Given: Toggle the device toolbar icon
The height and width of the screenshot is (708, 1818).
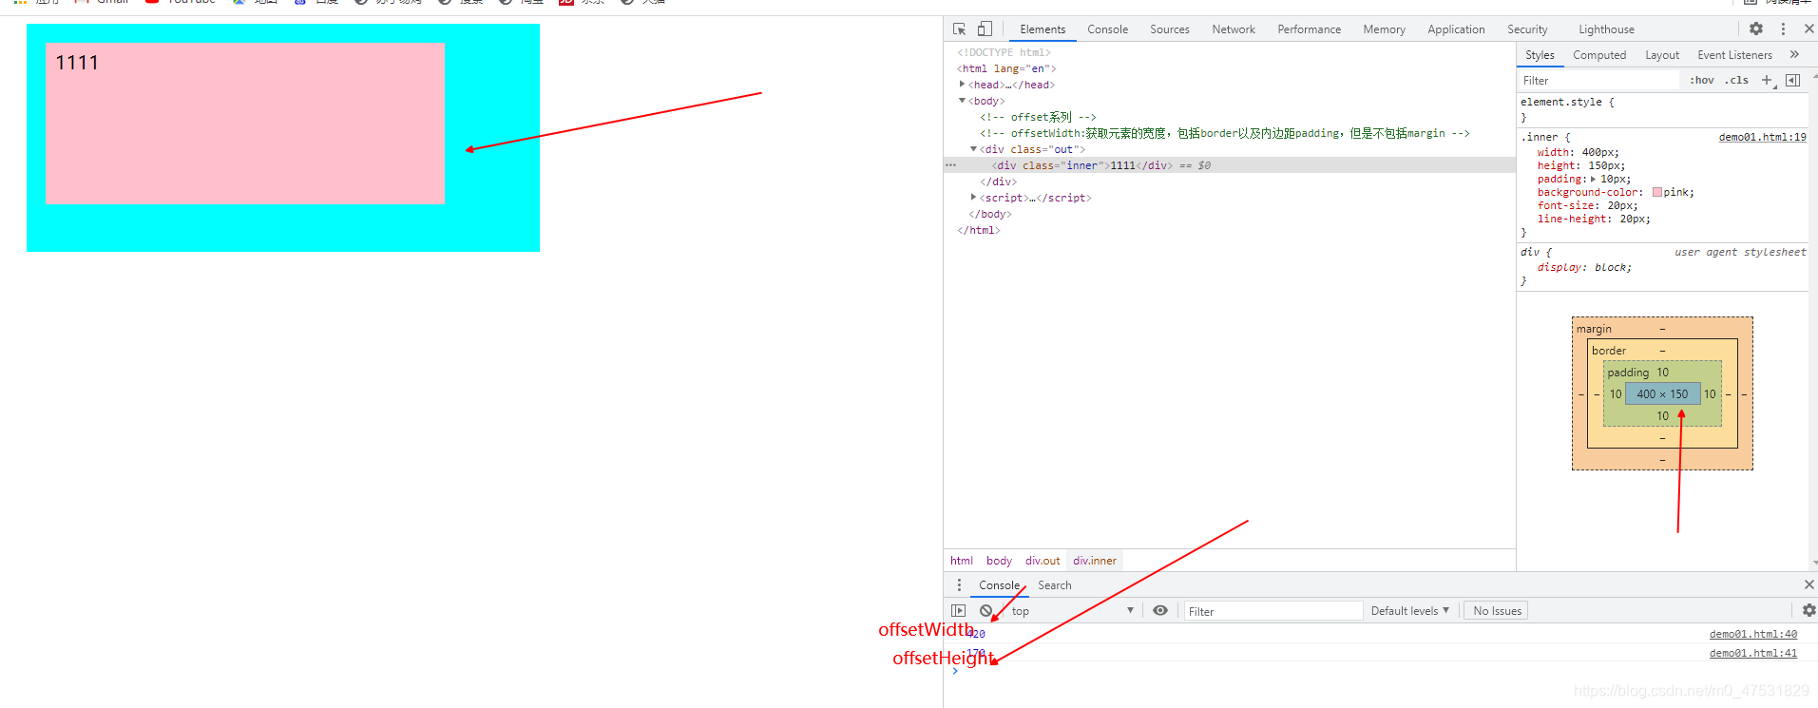Looking at the screenshot, I should tap(985, 29).
